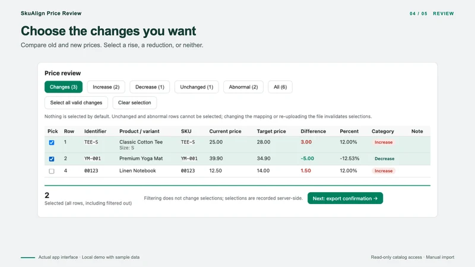Click the 25.00 current price
Image resolution: width=475 pixels, height=267 pixels.
[x=216, y=142]
